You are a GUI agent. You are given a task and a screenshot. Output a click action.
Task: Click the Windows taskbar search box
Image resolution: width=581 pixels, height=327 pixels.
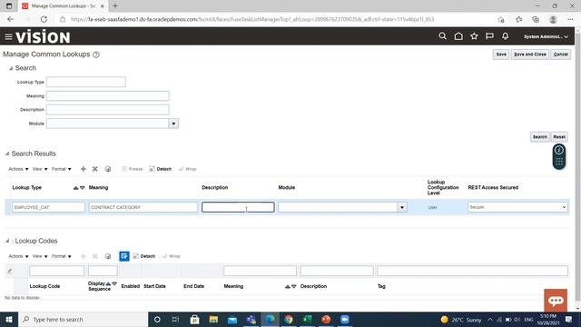(84, 319)
